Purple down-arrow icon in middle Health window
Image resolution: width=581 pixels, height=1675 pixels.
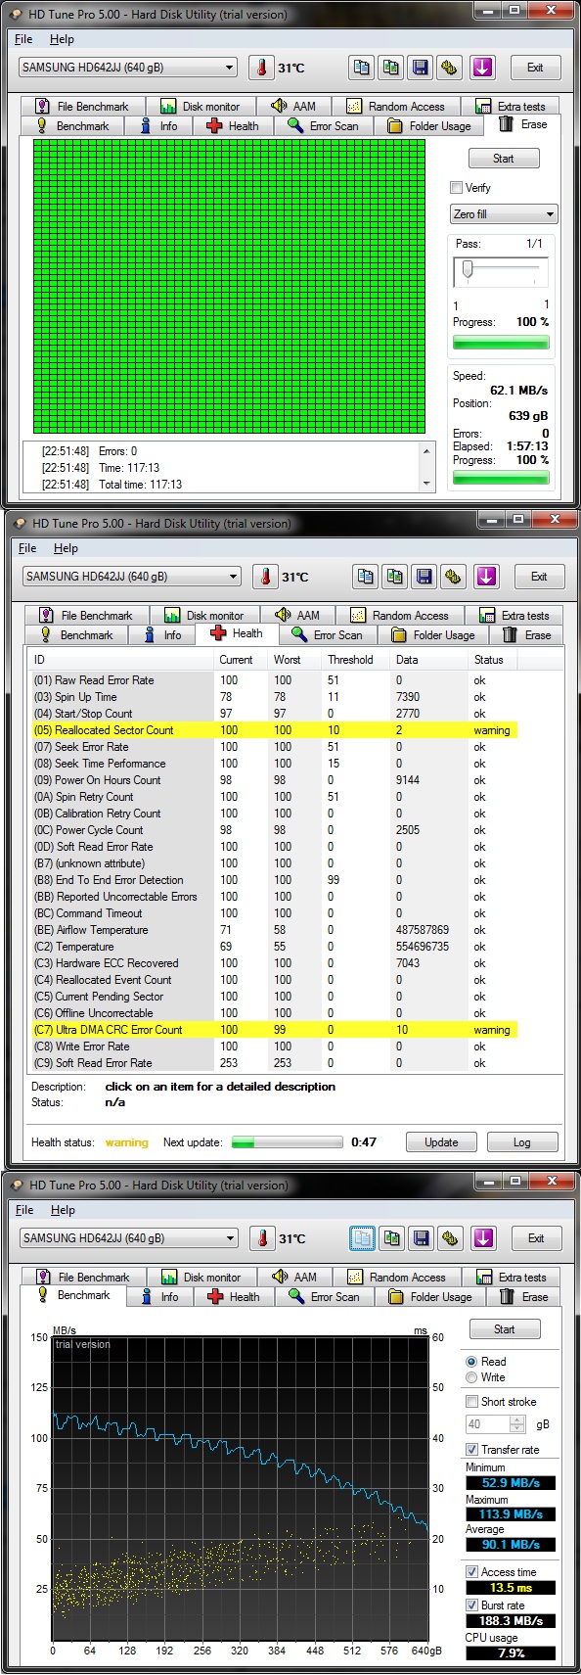[486, 577]
